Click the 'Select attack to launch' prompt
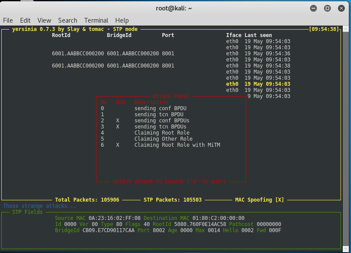351x253 pixels. click(169, 181)
